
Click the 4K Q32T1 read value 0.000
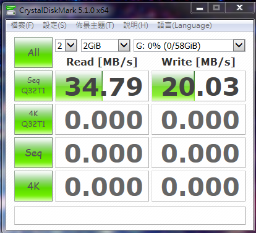click(x=102, y=119)
